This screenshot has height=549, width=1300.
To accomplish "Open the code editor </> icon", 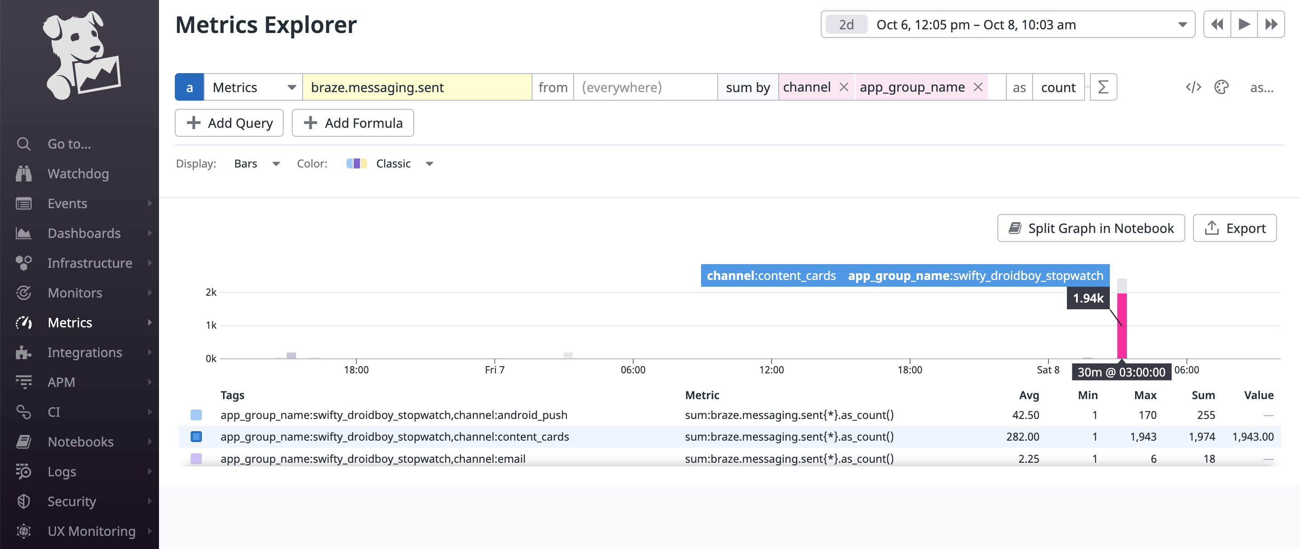I will click(x=1193, y=87).
